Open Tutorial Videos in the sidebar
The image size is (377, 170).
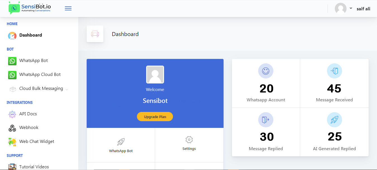(34, 167)
